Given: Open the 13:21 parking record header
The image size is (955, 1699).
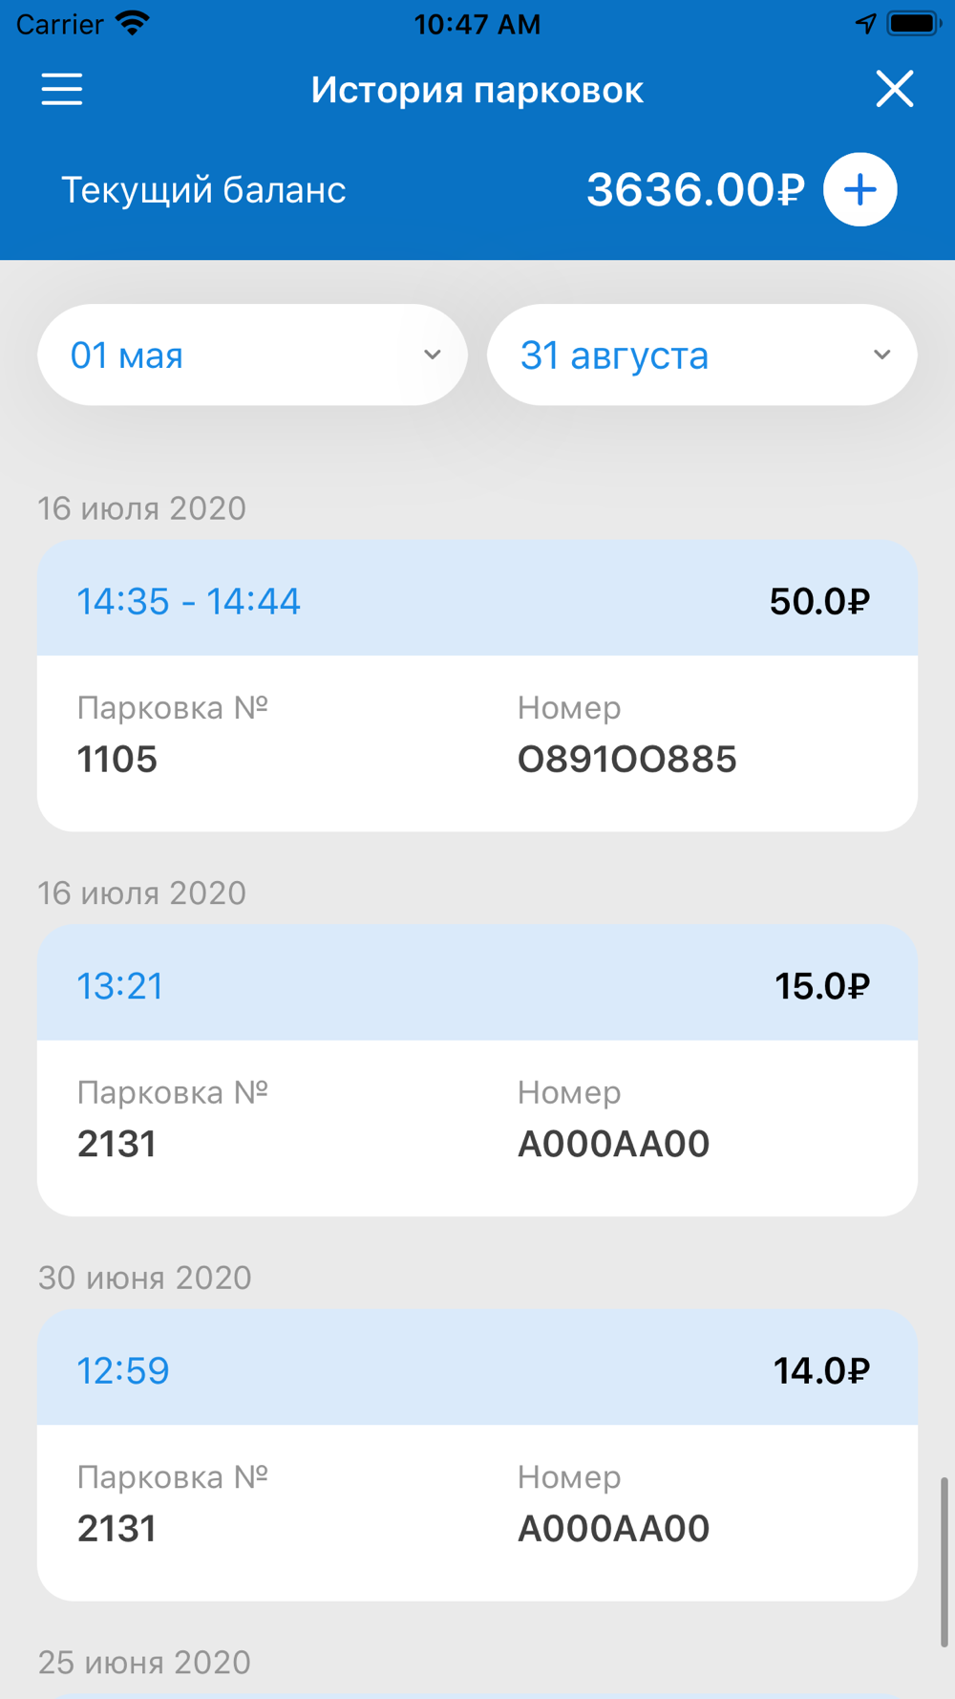Looking at the screenshot, I should click(x=477, y=983).
